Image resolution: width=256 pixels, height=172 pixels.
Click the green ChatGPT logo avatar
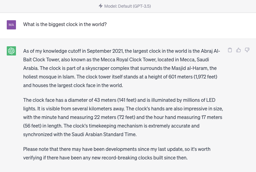point(11,51)
